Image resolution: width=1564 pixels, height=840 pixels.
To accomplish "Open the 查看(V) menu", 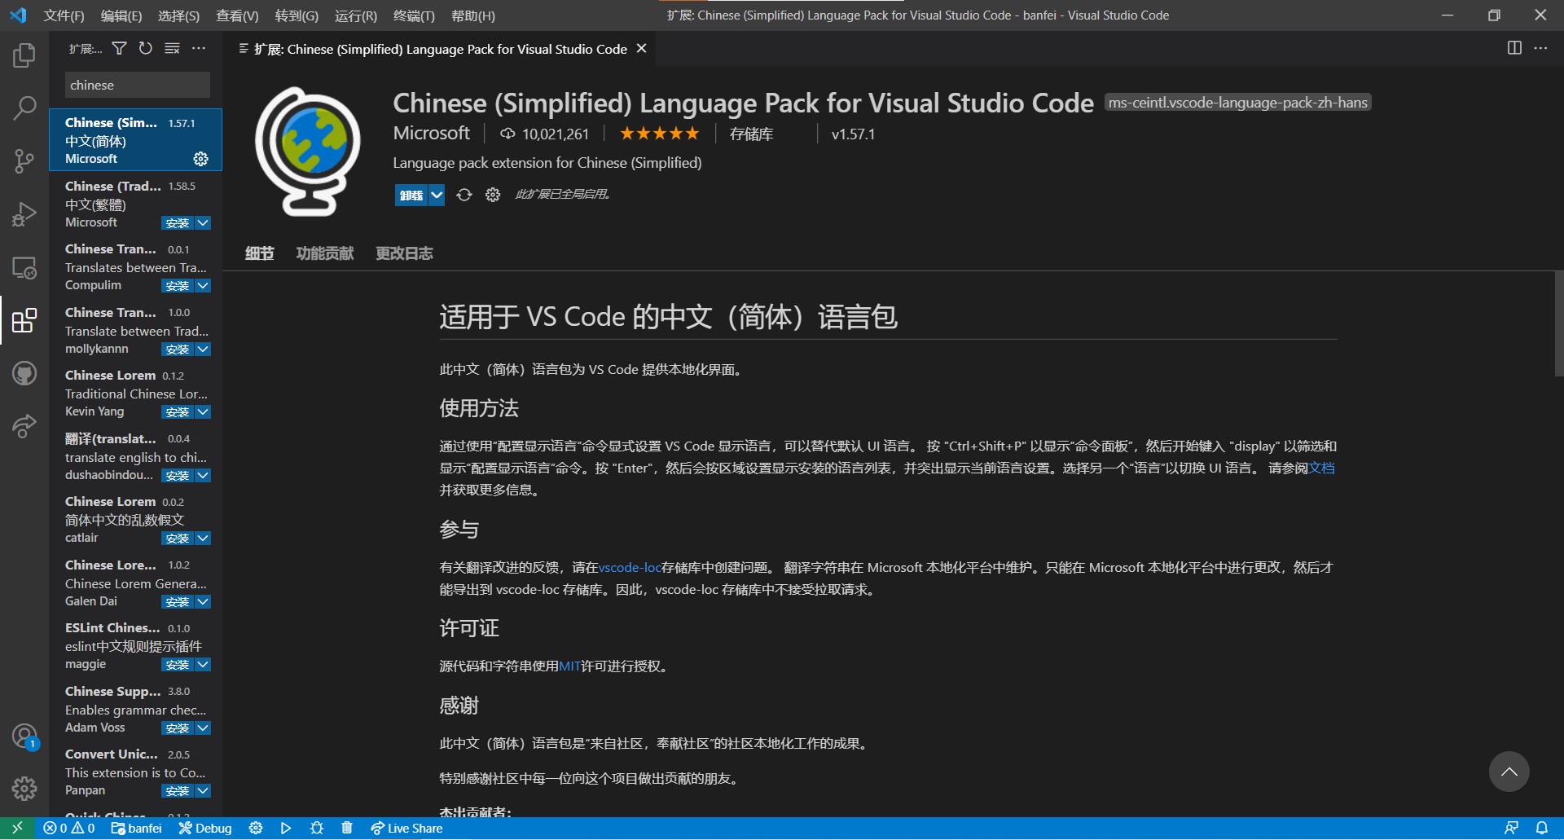I will coord(237,15).
